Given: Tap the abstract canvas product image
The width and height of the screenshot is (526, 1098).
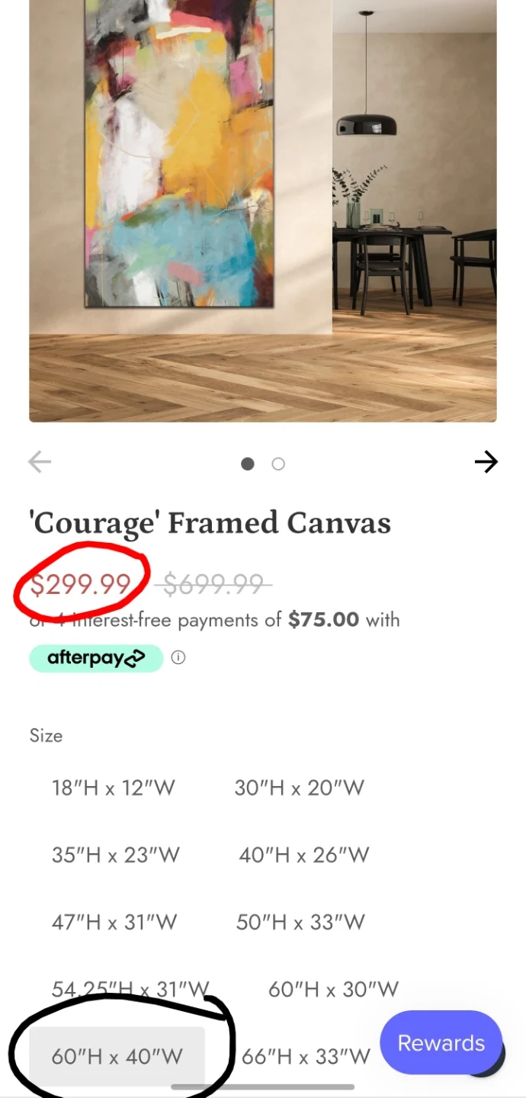Looking at the screenshot, I should 263,210.
